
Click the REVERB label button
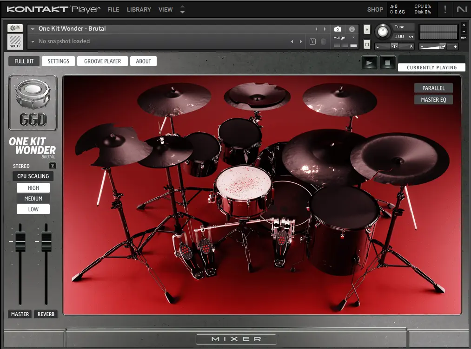click(46, 314)
